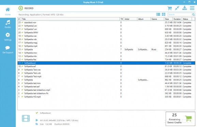Click the download tray icon

click(x=185, y=8)
